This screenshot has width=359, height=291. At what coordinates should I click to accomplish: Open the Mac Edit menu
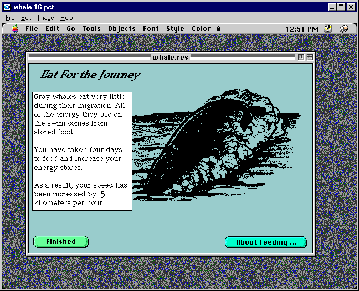(52, 29)
